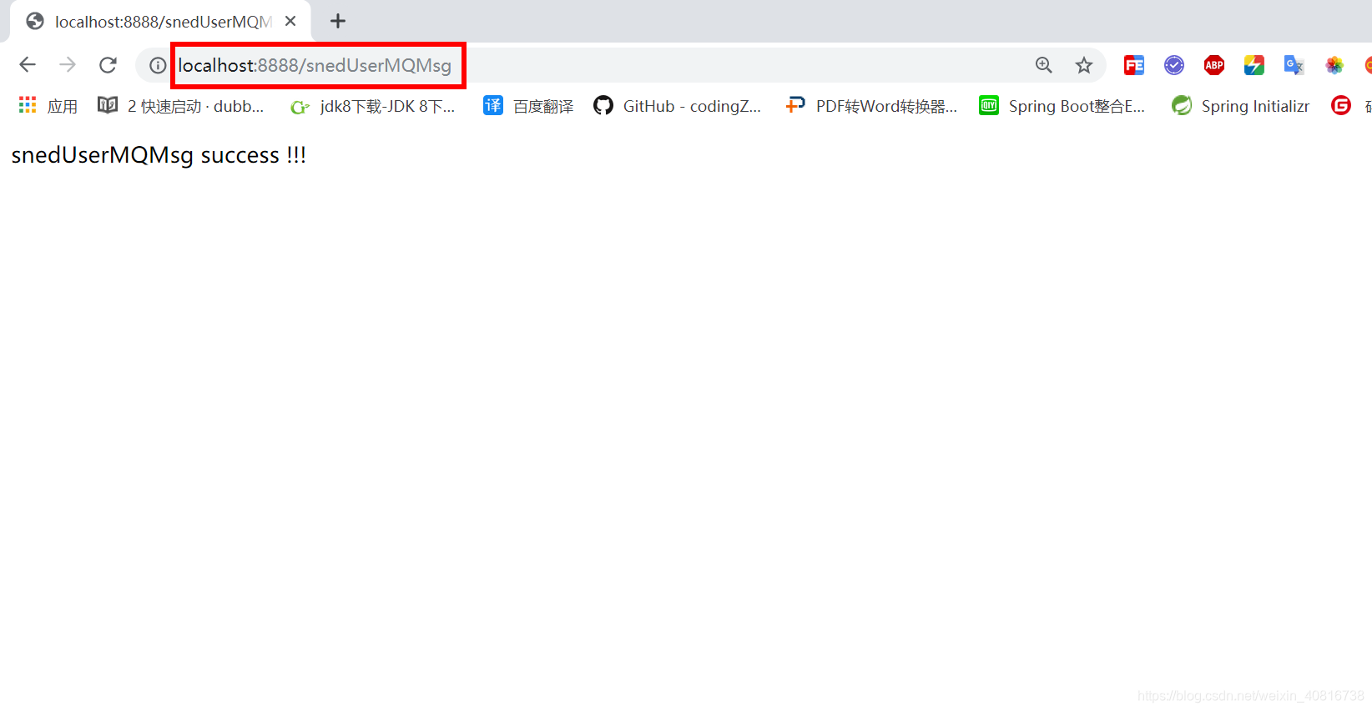Viewport: 1372px width, 711px height.
Task: Open the ABP Adblock Plus extension
Action: (x=1214, y=65)
